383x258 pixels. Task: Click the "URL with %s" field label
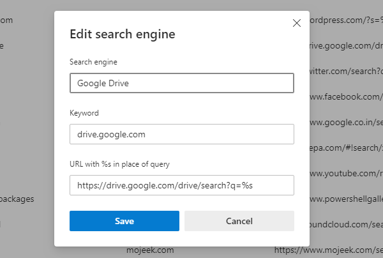pyautogui.click(x=119, y=164)
